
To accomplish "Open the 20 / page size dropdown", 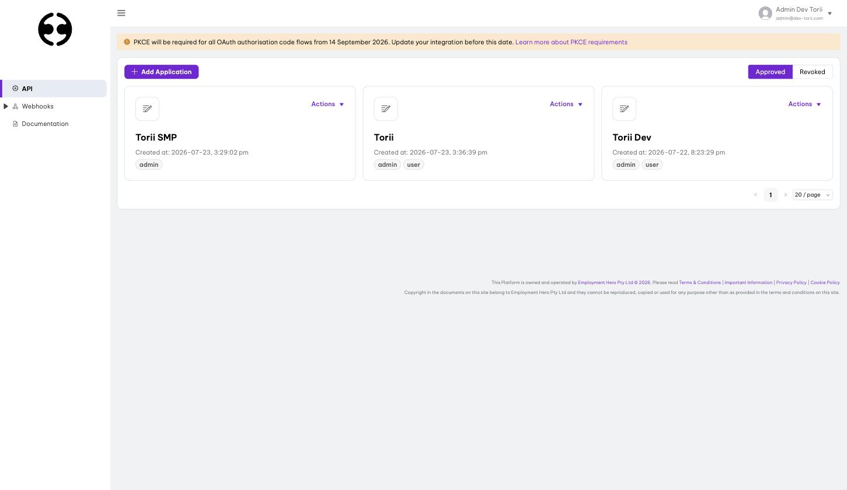I will point(813,195).
